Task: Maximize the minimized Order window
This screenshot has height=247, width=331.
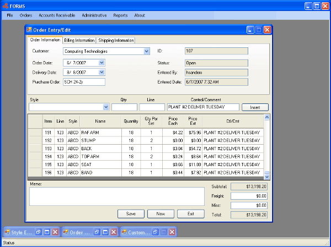Action: (105, 232)
